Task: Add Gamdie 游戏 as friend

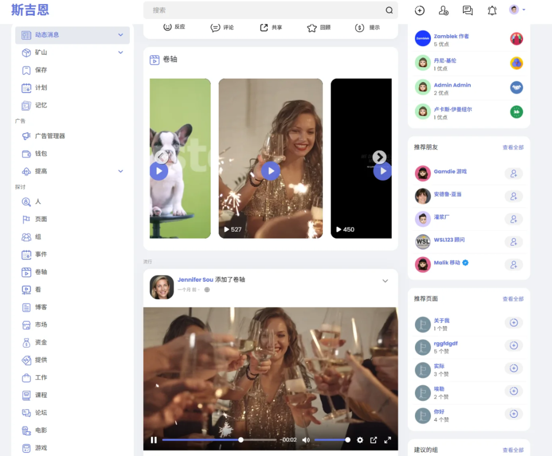Action: 514,173
